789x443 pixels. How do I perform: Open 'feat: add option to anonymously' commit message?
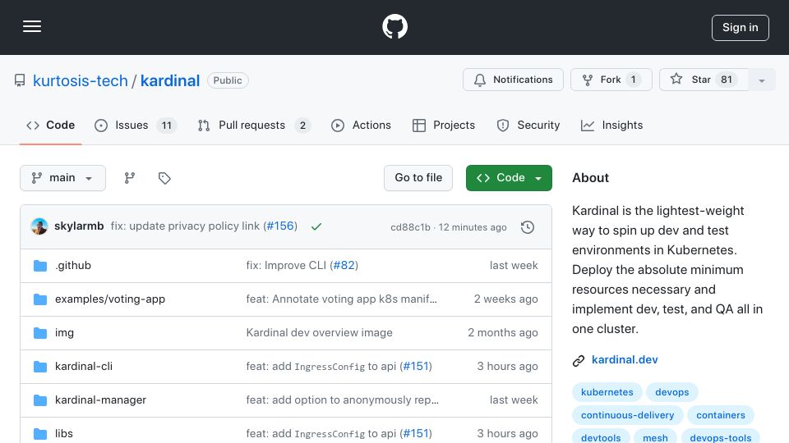[342, 400]
